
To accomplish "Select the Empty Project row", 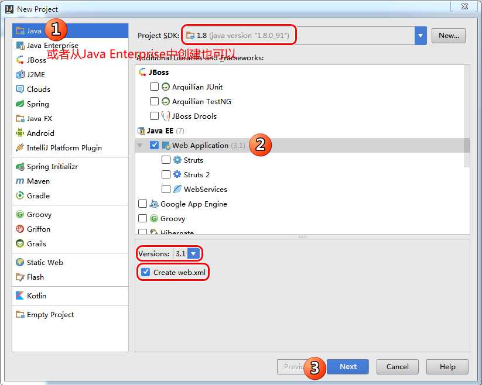I will coord(70,315).
